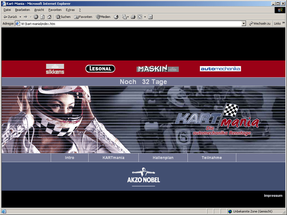Click the Stop loading icon

tap(36, 17)
